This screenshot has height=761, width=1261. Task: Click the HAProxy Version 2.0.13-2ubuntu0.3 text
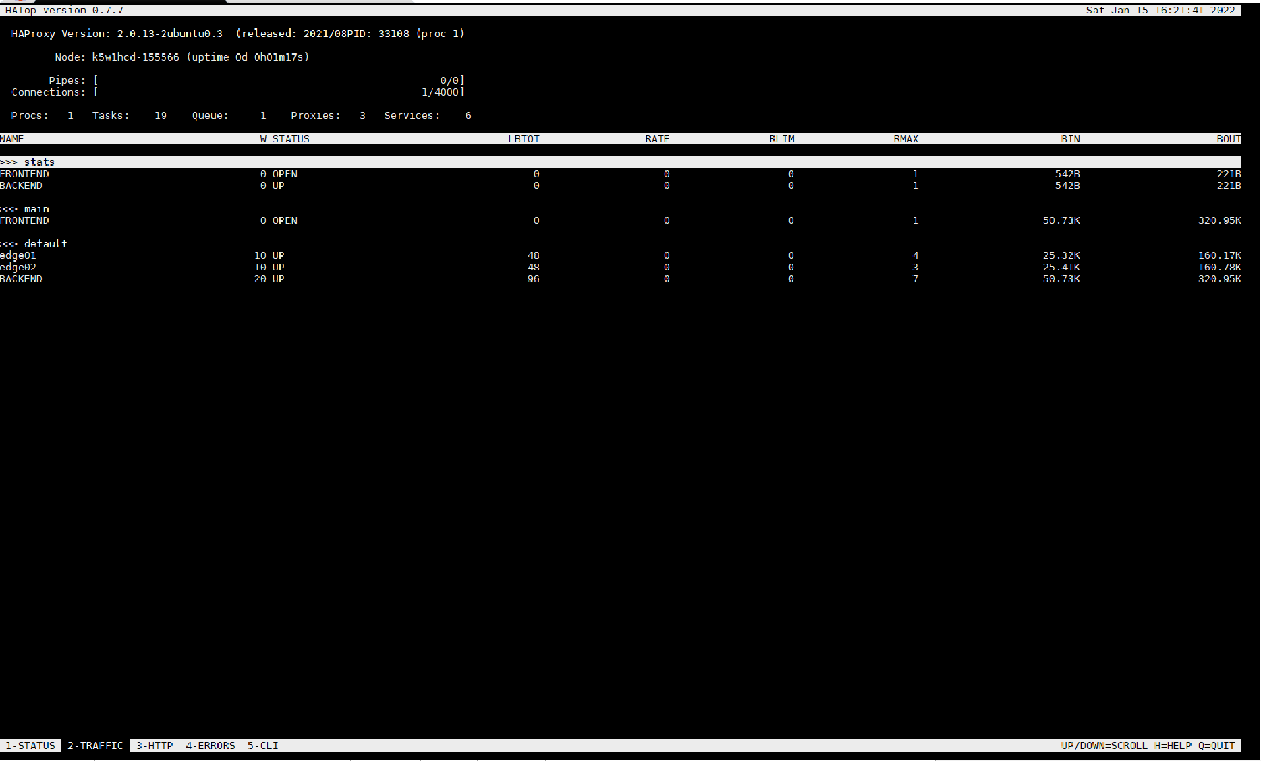pos(117,34)
